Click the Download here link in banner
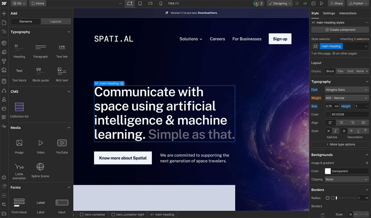Image resolution: width=371 pixels, height=218 pixels. (207, 13)
